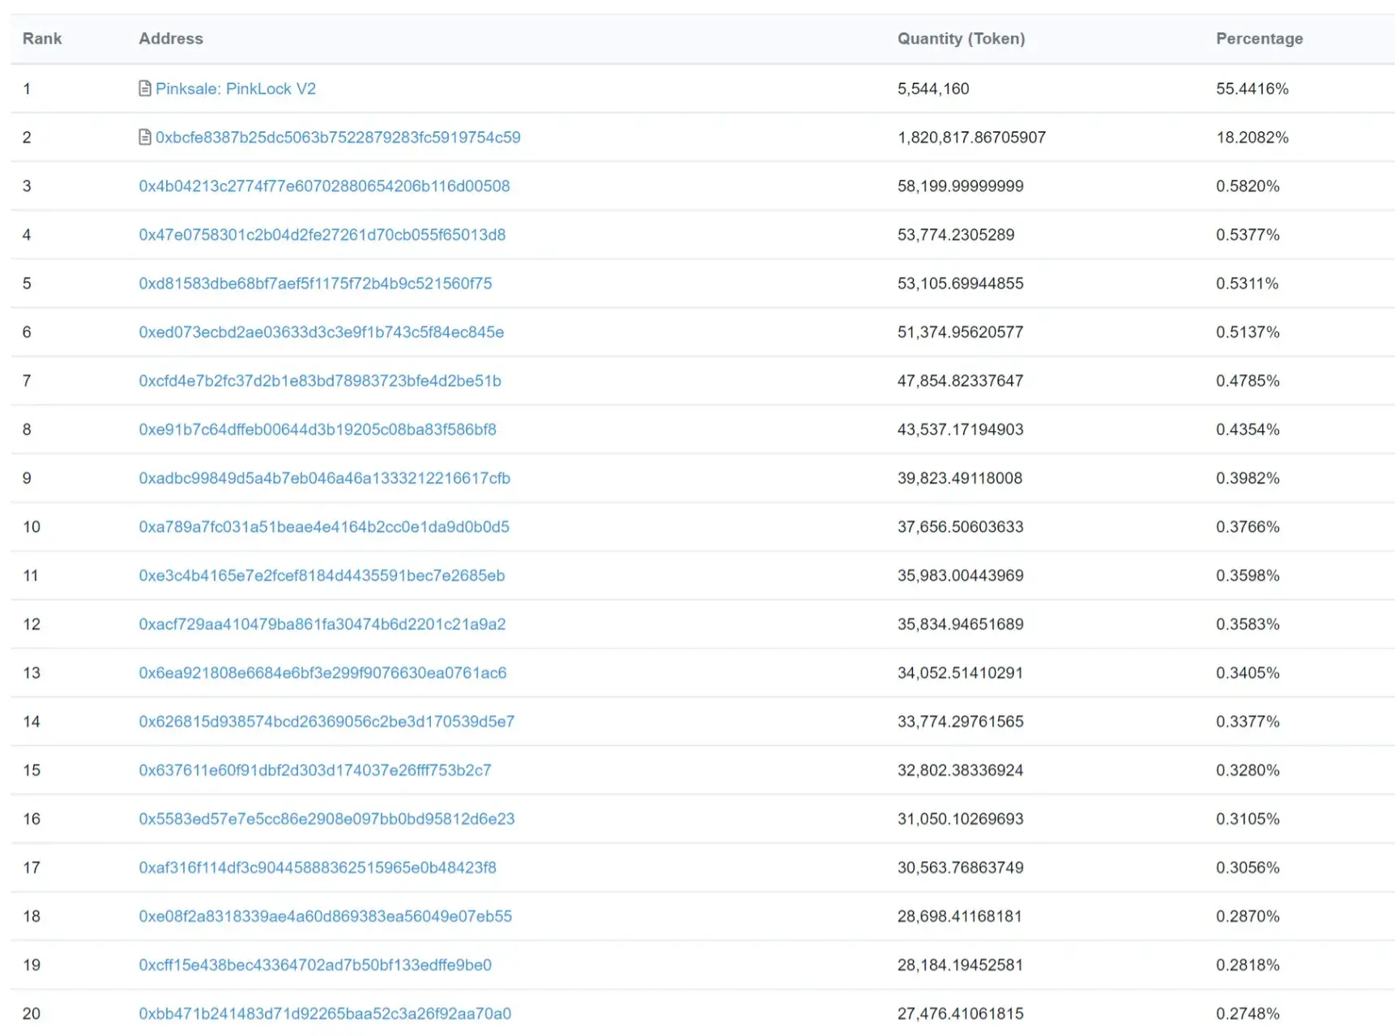Click the Quantity (Token) column header
Viewport: 1395px width, 1036px height.
[961, 38]
